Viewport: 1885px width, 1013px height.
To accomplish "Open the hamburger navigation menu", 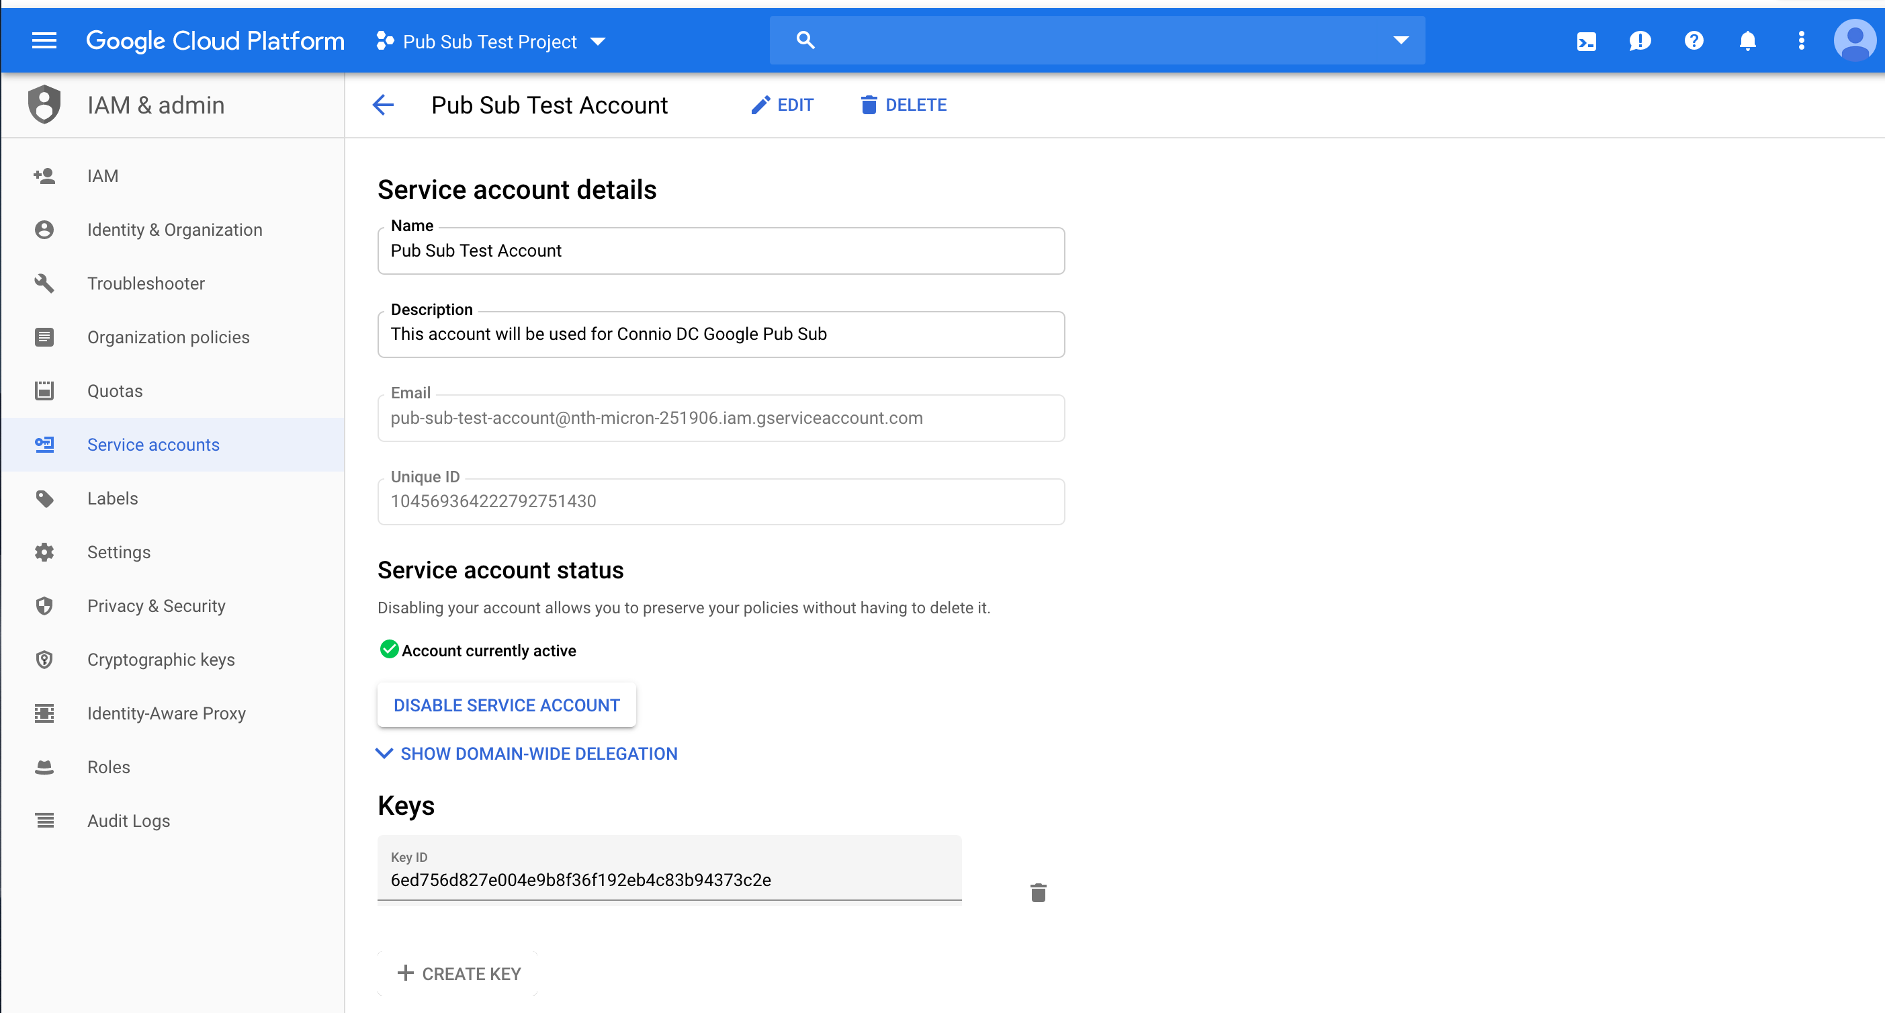I will (x=44, y=41).
